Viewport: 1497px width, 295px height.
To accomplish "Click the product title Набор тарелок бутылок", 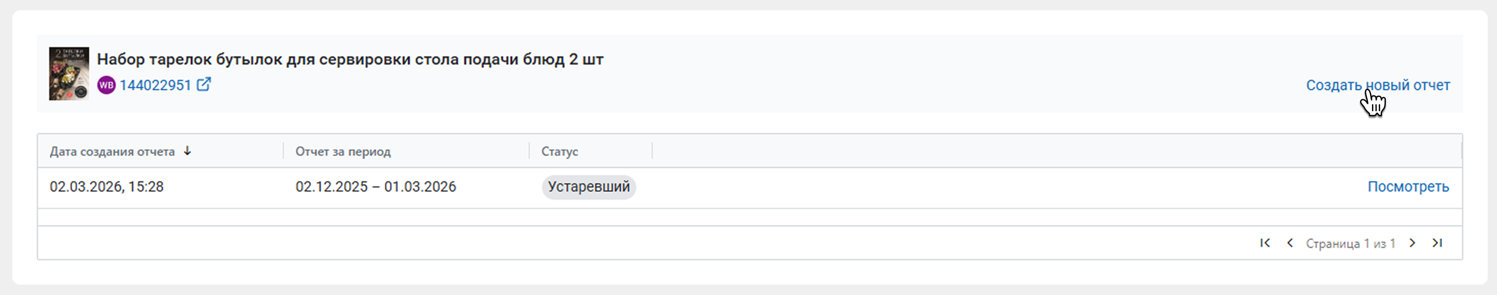I will tap(350, 59).
